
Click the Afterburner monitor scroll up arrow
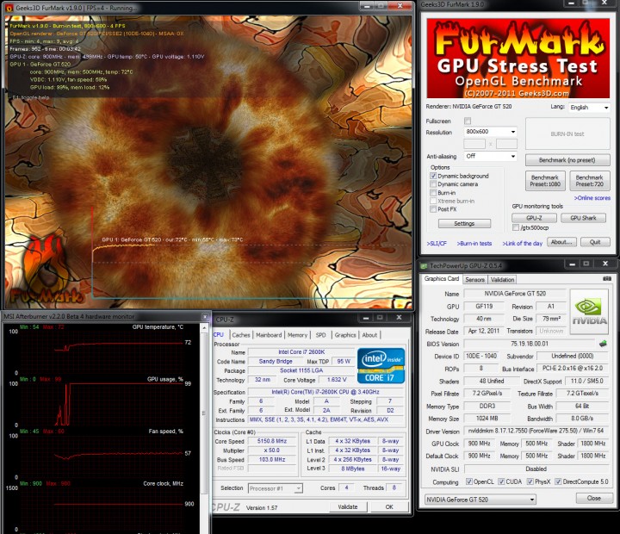(x=204, y=328)
